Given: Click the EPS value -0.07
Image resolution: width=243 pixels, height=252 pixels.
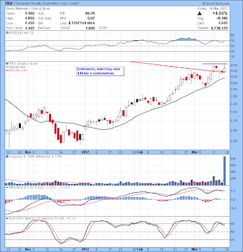Looking at the screenshot, I should pos(91,18).
